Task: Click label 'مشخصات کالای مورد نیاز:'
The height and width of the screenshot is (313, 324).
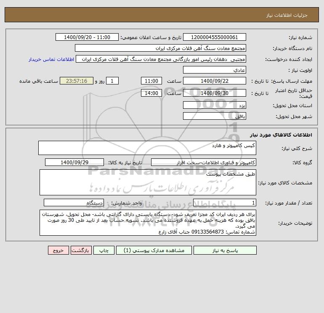Action: click(x=285, y=183)
